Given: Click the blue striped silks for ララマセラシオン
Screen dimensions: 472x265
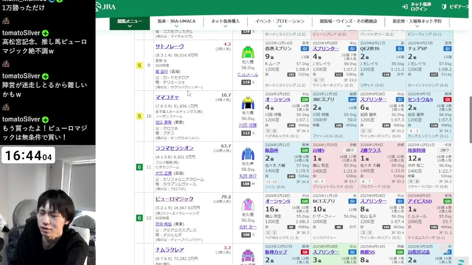Looking at the screenshot, I should (248, 153).
